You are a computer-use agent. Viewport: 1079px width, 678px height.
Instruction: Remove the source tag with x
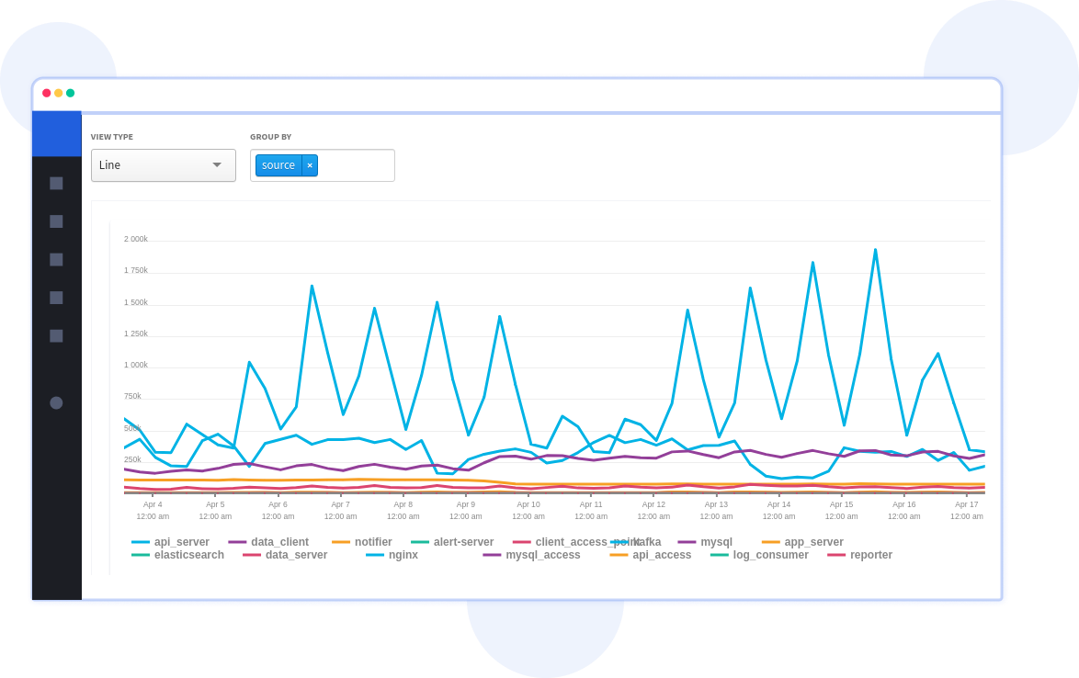tap(310, 165)
